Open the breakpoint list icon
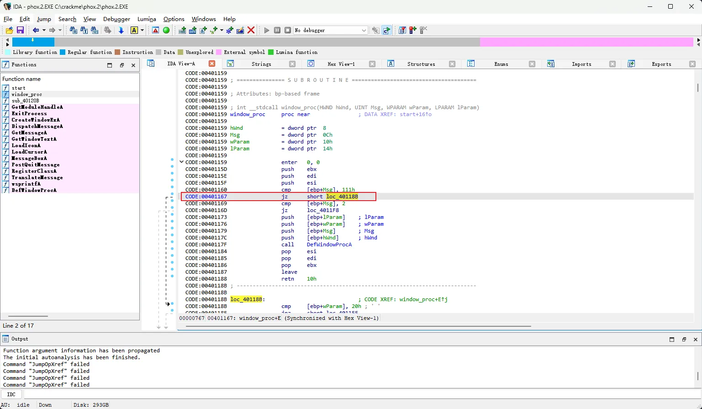The width and height of the screenshot is (702, 409). click(402, 30)
